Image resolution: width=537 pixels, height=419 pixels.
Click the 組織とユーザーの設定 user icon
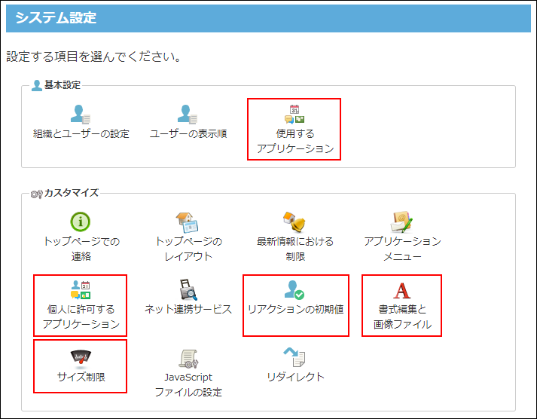(81, 114)
